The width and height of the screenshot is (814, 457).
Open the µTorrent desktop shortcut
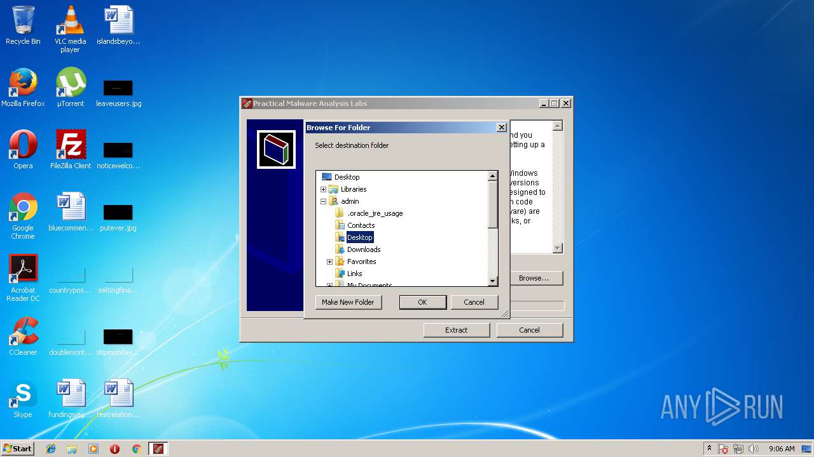coord(70,88)
